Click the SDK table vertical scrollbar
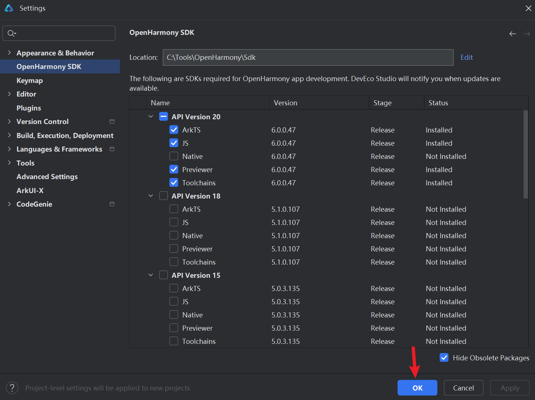 pos(526,154)
